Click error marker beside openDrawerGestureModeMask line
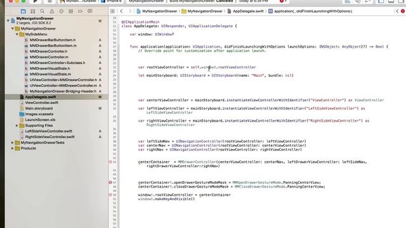Image resolution: width=406 pixels, height=228 pixels. coord(110,182)
